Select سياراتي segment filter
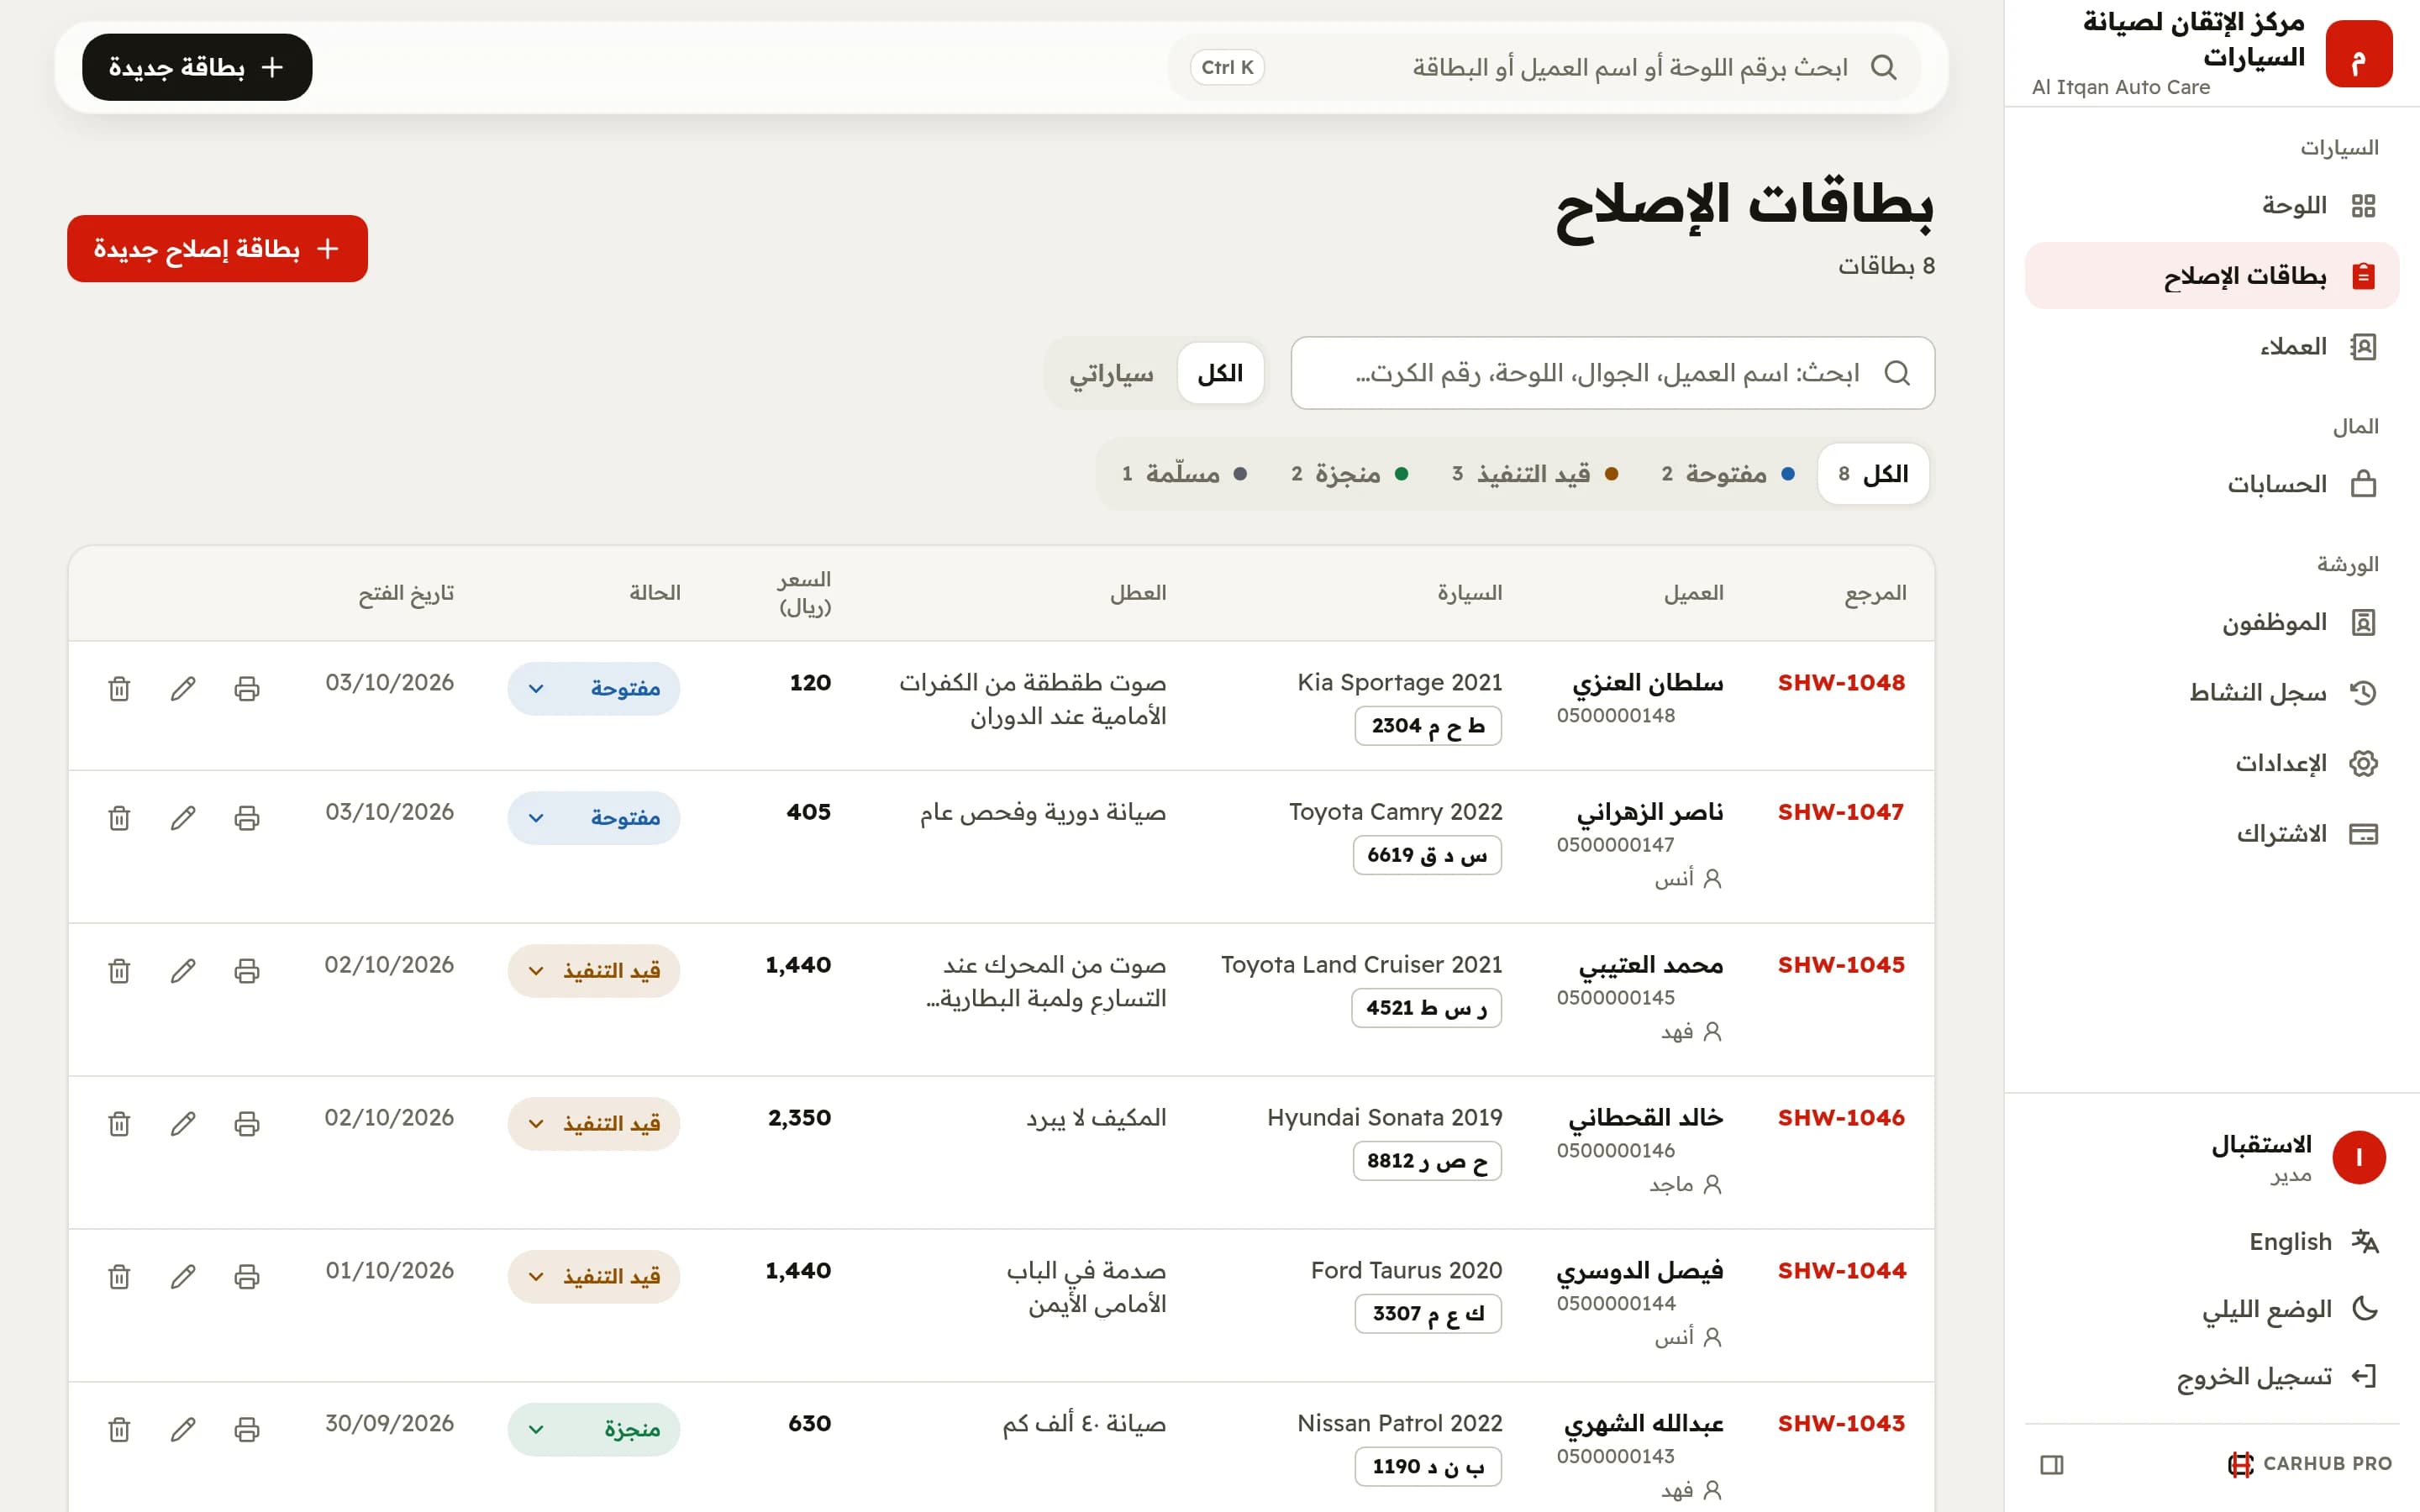The height and width of the screenshot is (1512, 2420). 1111,374
